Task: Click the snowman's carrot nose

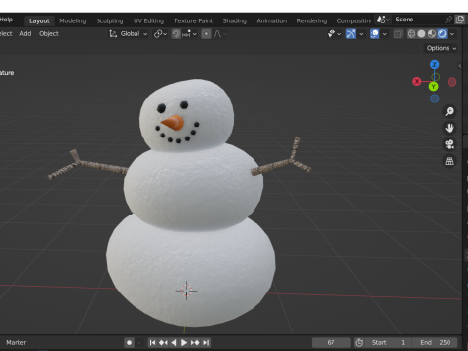Action: 173,123
